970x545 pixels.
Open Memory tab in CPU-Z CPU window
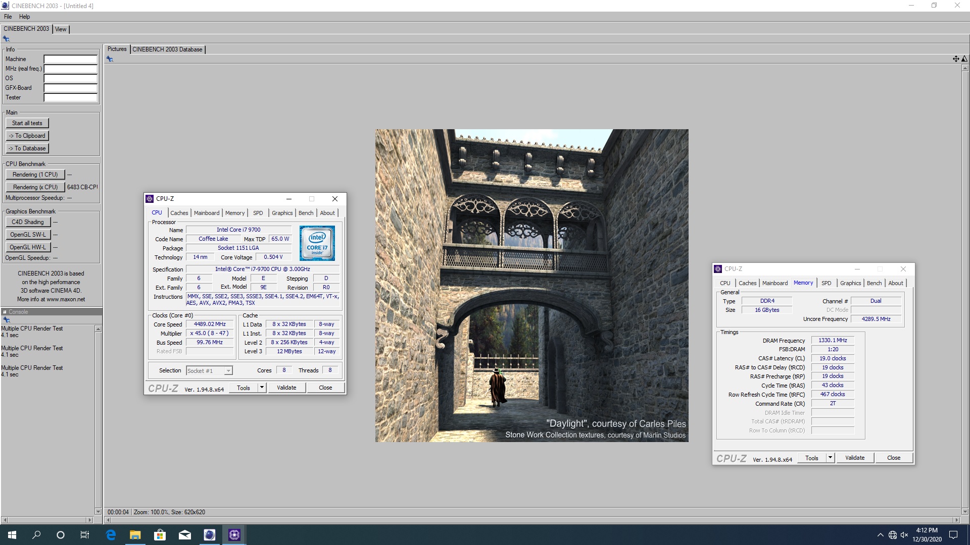click(x=235, y=213)
